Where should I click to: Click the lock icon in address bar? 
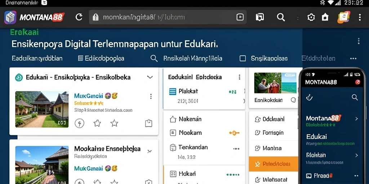pyautogui.click(x=95, y=17)
